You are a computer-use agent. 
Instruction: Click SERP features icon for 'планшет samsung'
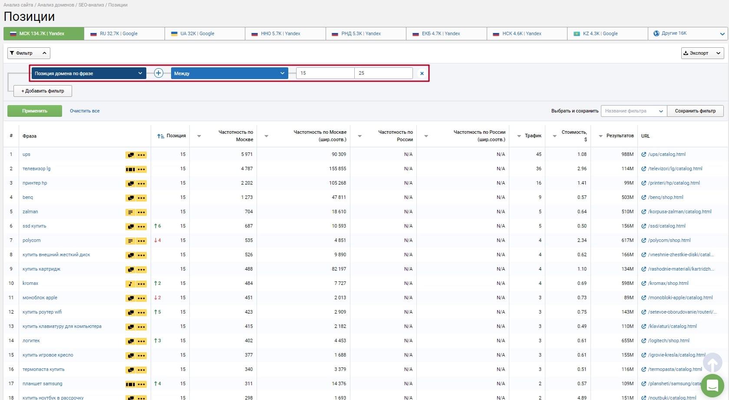pyautogui.click(x=130, y=384)
